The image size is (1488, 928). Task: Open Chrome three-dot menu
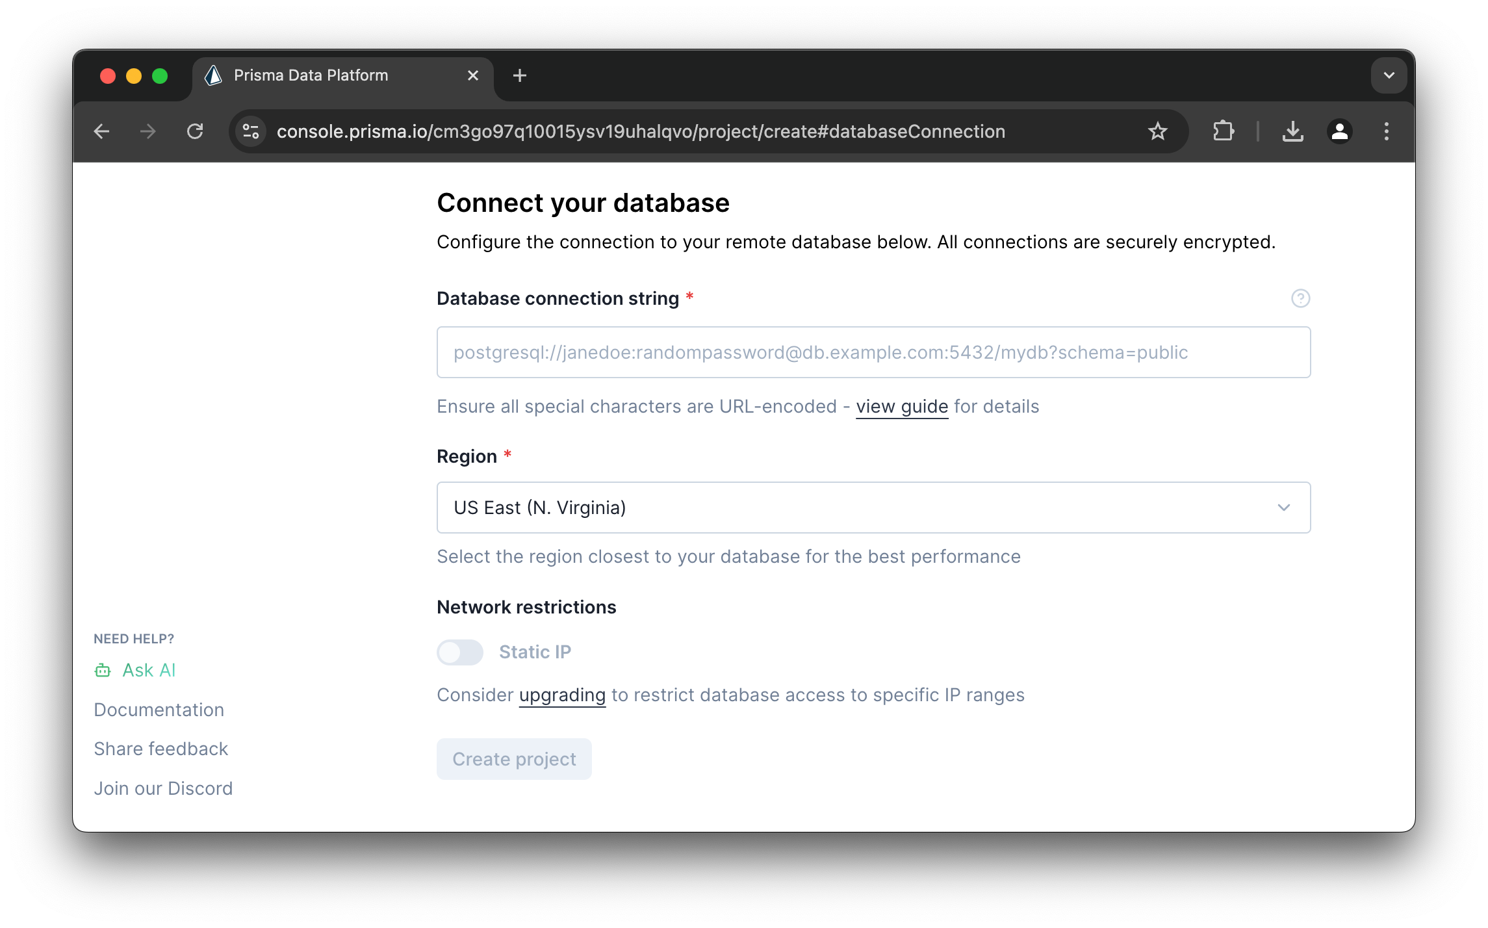[1386, 132]
